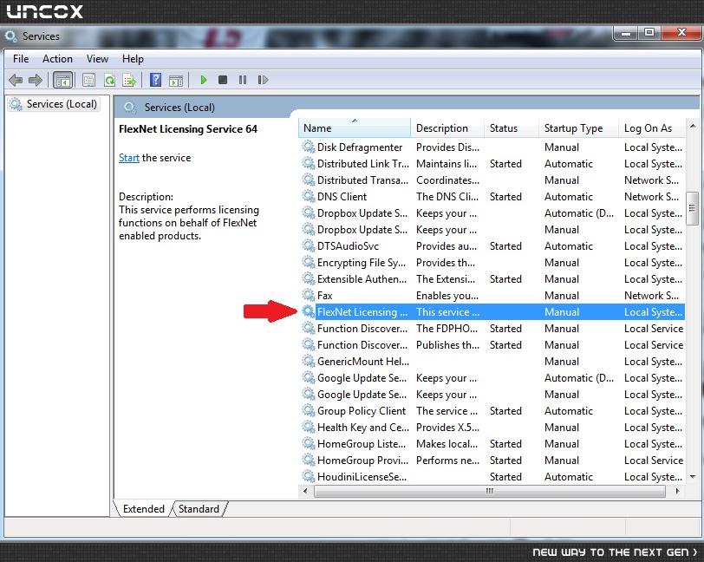Close the Services window
Viewport: 704px width, 562px height.
pos(681,33)
